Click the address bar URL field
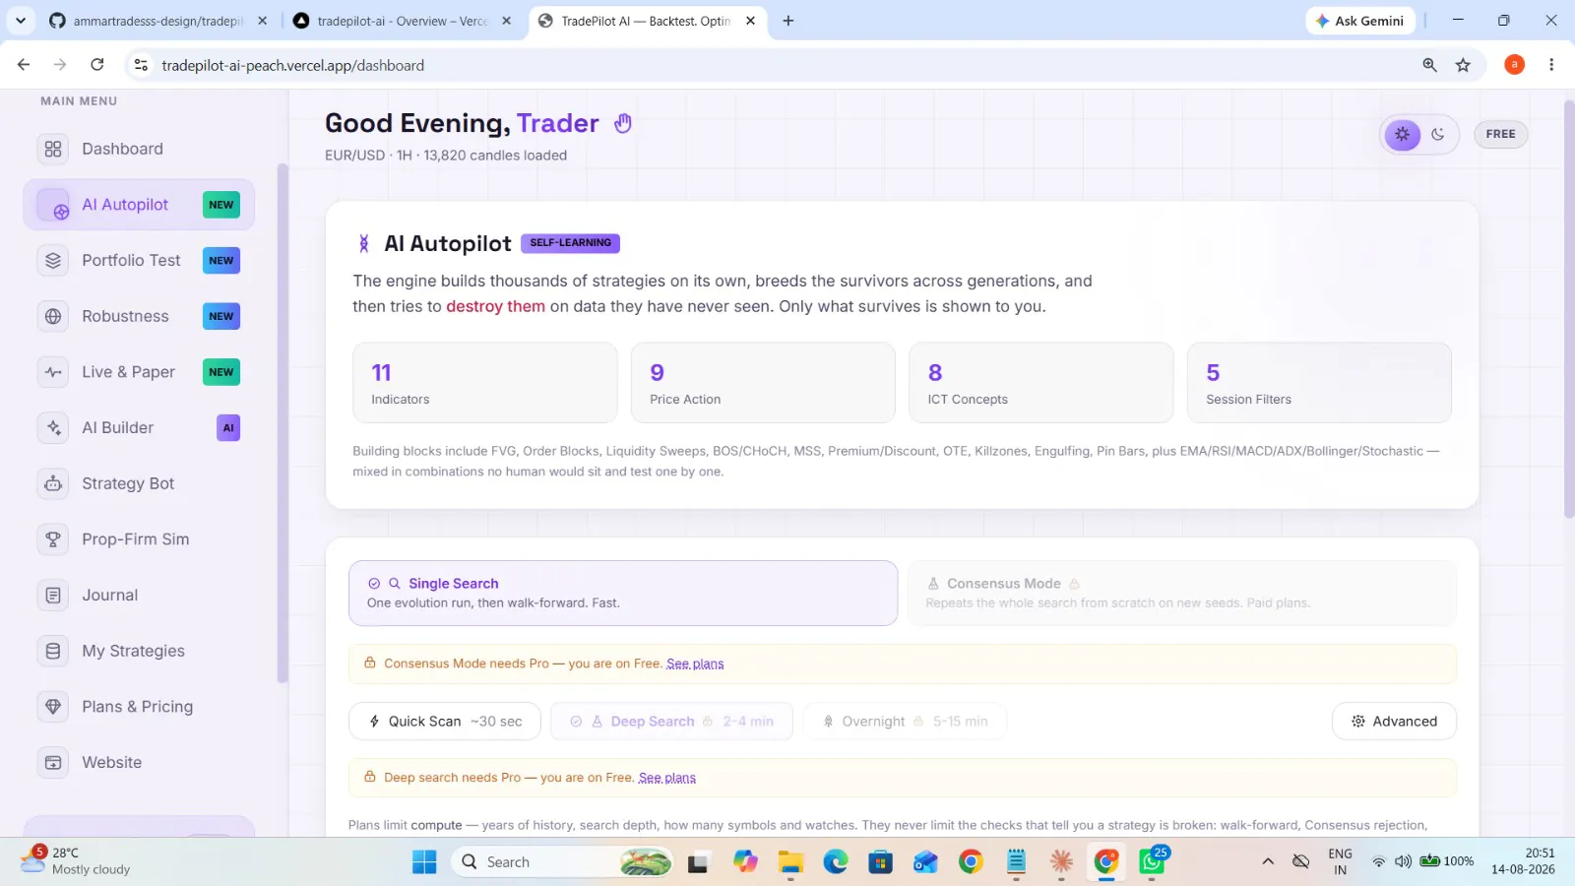Screen dimensions: 1575x886 778,65
